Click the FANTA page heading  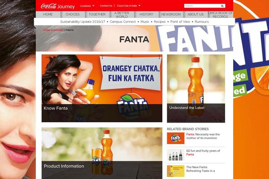[134, 39]
